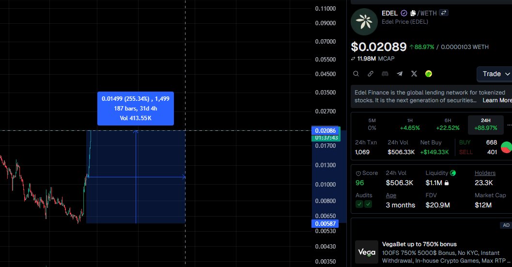The width and height of the screenshot is (512, 267).
Task: Open the more options ellipsis beside 24H
Action: pyautogui.click(x=509, y=125)
